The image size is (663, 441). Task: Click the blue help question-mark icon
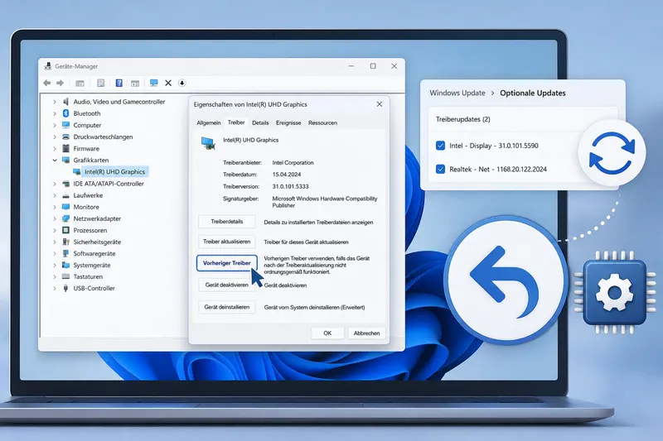[x=119, y=83]
